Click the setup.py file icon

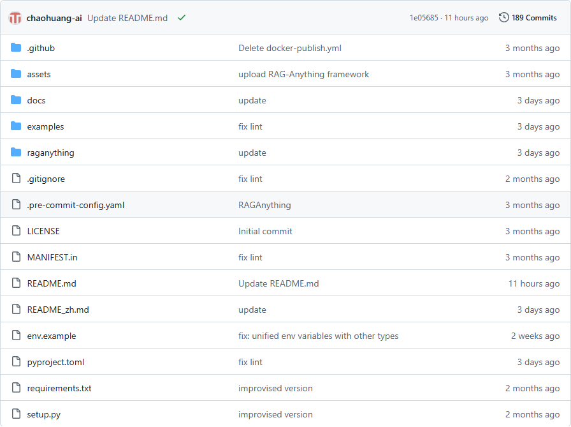pos(16,414)
